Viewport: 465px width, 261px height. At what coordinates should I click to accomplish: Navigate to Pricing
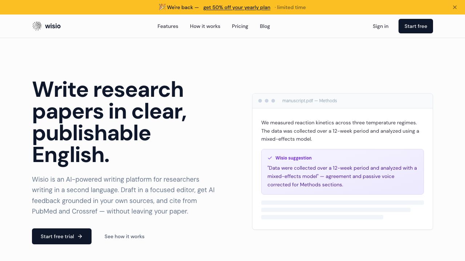pos(240,26)
